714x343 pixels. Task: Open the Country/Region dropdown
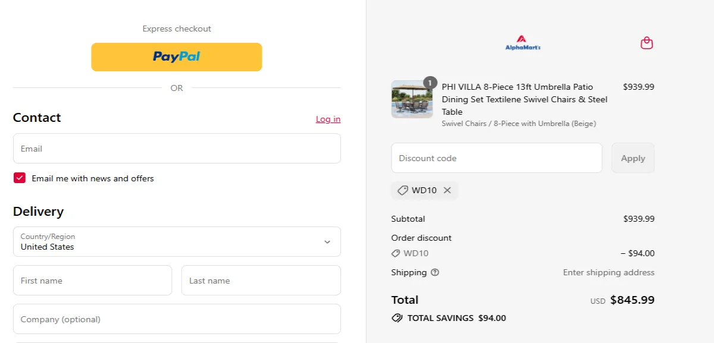(177, 242)
